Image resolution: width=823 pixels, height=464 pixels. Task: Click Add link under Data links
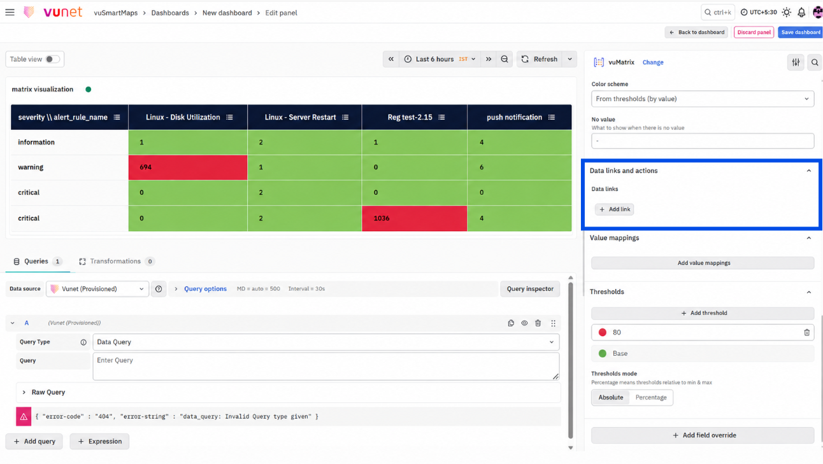point(614,209)
